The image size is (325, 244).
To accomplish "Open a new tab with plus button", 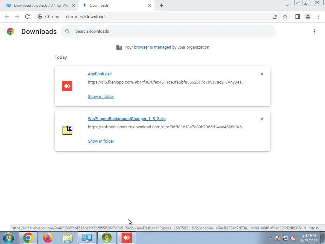I will tap(162, 5).
